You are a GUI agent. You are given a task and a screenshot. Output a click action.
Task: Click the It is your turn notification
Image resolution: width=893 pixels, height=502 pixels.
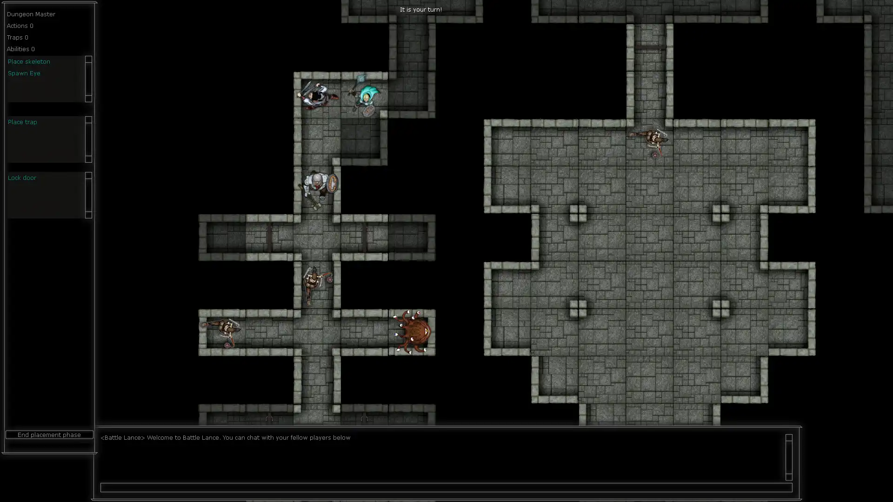pos(421,9)
